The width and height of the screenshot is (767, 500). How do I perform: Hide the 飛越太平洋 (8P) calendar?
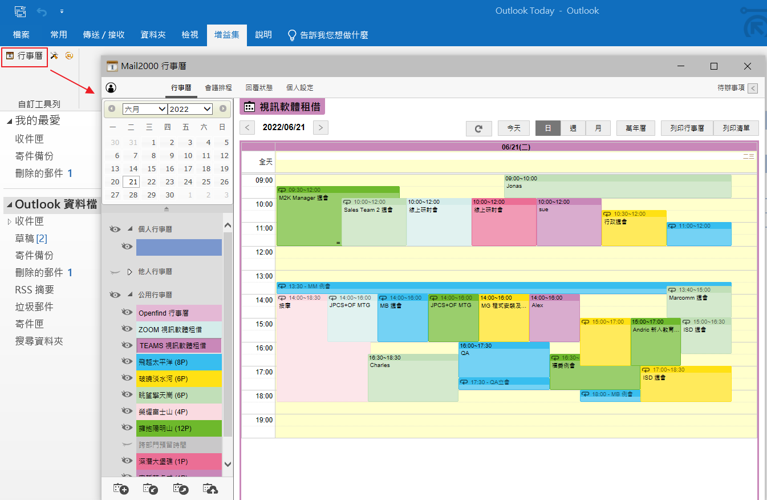pos(127,361)
